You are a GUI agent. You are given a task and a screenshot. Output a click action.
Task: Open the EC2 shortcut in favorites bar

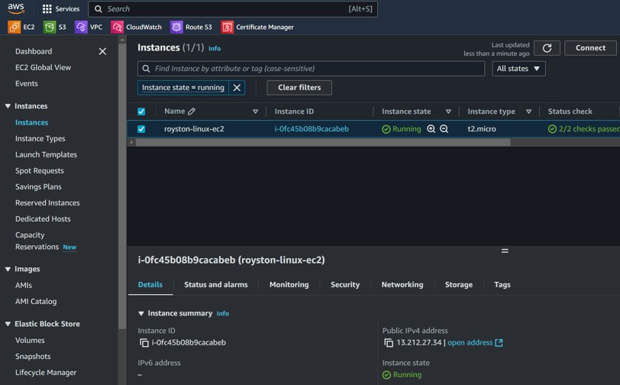pyautogui.click(x=21, y=27)
